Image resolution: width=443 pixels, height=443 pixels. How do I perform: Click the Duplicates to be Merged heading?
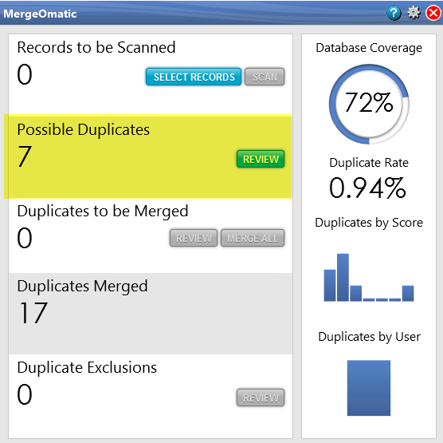point(103,212)
